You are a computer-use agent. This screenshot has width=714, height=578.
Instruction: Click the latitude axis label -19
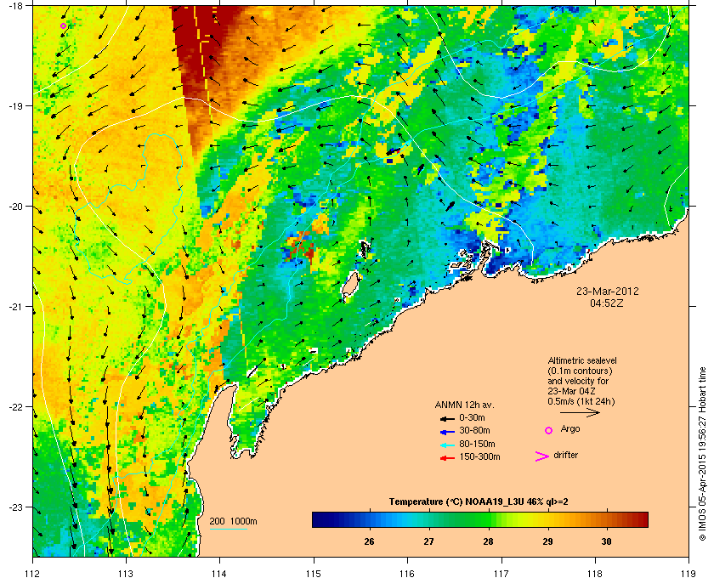[x=14, y=105]
